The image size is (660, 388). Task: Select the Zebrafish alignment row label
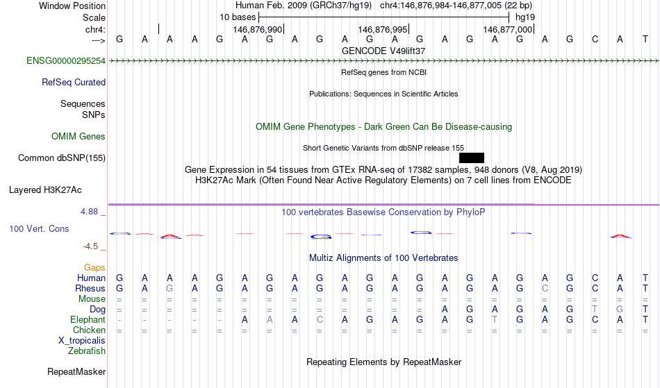tap(87, 351)
